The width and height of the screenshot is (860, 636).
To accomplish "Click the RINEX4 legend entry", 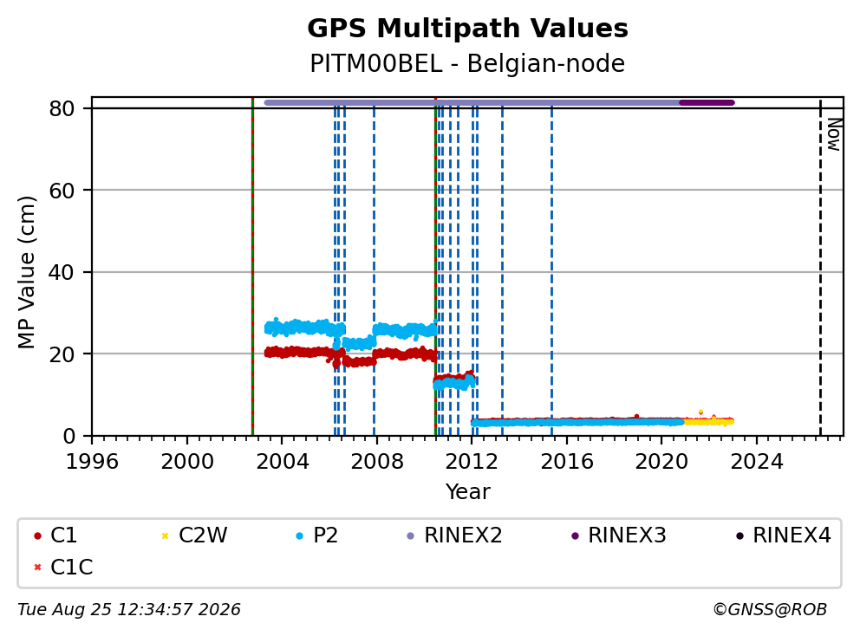I will (784, 535).
